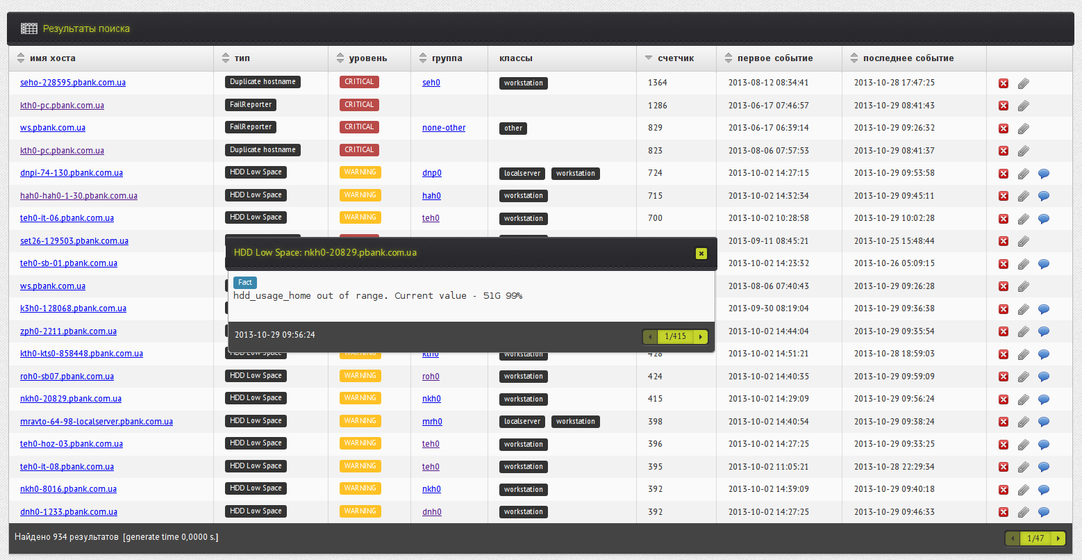Click the классы column header
The image size is (1082, 560).
pyautogui.click(x=516, y=58)
